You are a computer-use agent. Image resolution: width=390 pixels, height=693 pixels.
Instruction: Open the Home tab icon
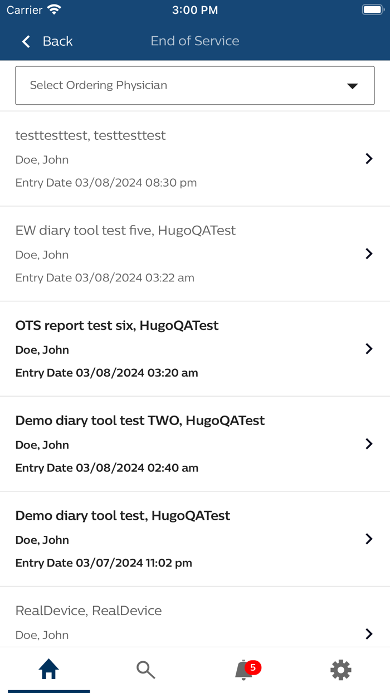tap(48, 670)
